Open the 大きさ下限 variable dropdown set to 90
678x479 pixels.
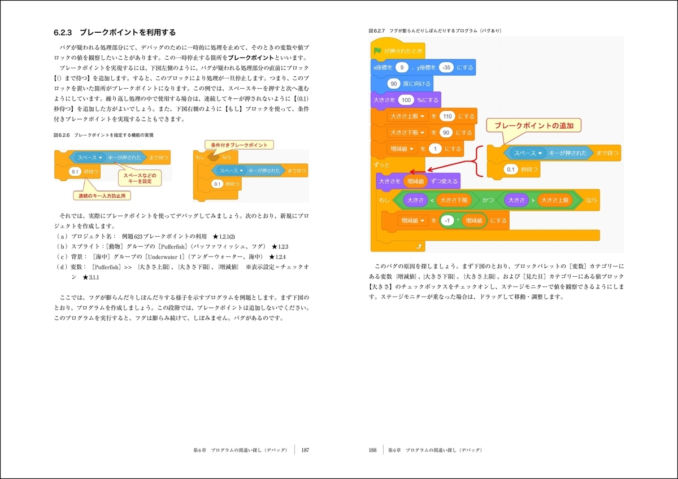click(407, 133)
